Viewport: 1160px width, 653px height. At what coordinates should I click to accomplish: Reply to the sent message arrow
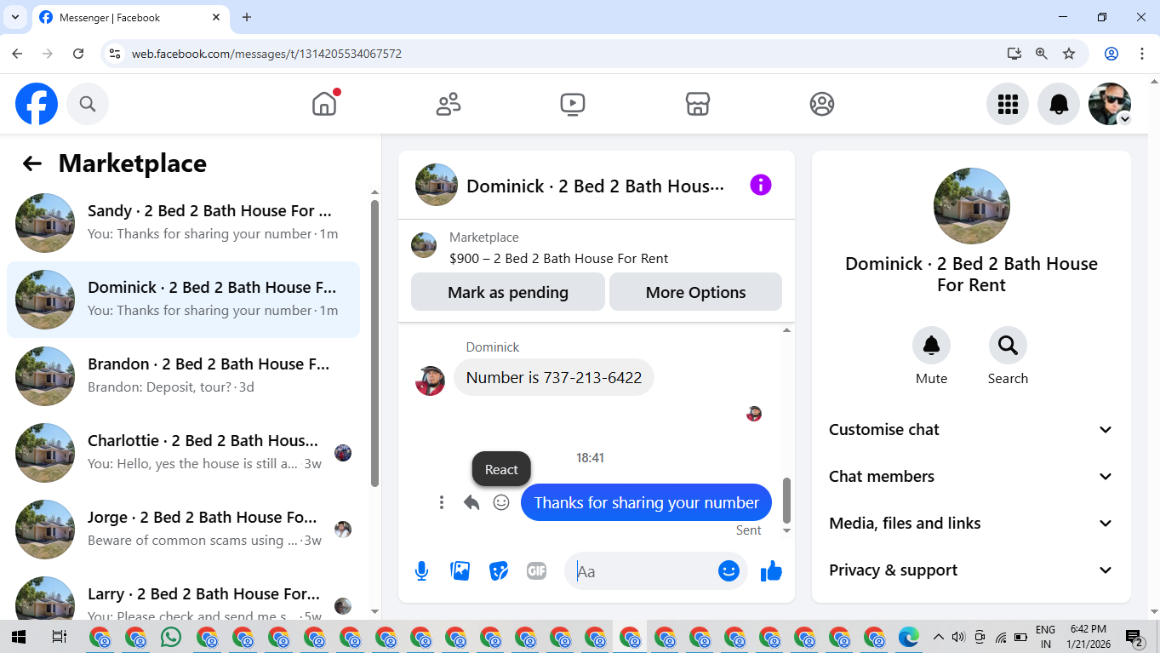[471, 502]
